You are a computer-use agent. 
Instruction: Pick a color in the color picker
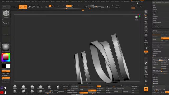(x=6, y=57)
